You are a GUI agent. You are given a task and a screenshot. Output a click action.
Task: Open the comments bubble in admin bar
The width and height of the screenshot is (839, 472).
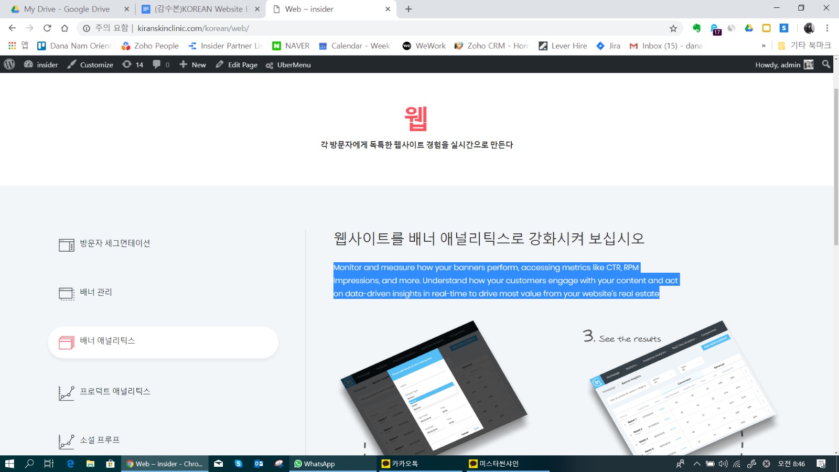160,65
